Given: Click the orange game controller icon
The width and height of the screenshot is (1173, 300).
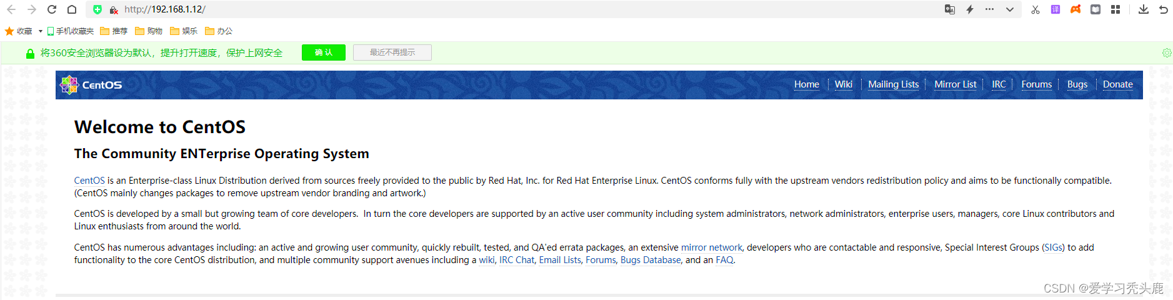Looking at the screenshot, I should [x=1076, y=9].
